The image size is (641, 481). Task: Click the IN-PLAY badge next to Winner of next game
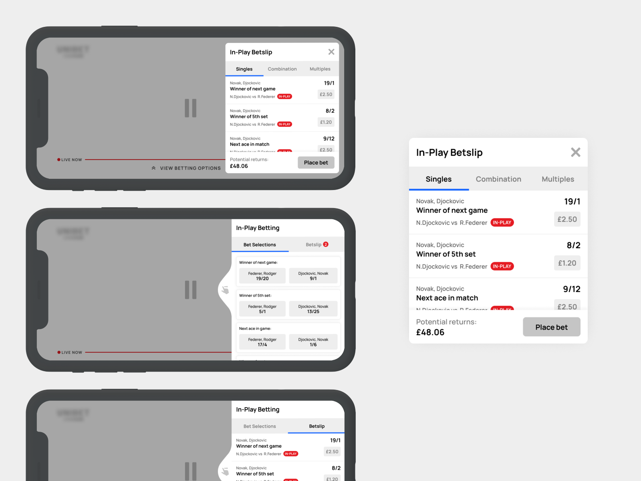(x=502, y=222)
